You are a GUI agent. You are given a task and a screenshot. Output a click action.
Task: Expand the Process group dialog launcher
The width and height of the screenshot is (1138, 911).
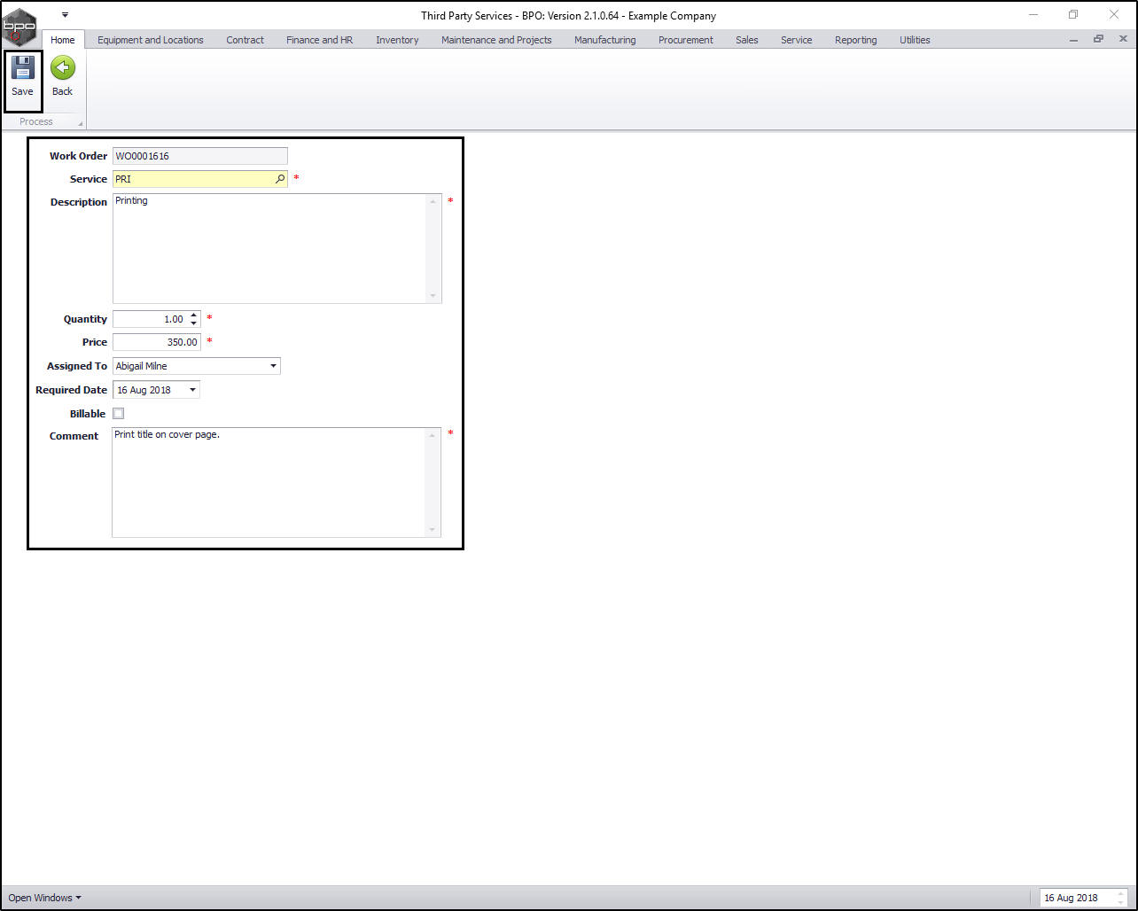click(x=81, y=123)
